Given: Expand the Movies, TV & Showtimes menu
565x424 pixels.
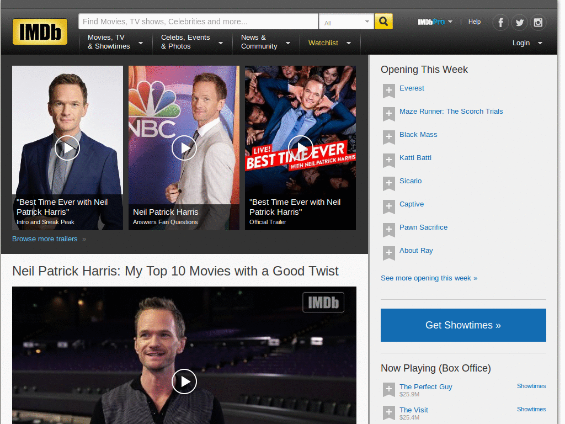Looking at the screenshot, I should pyautogui.click(x=115, y=42).
